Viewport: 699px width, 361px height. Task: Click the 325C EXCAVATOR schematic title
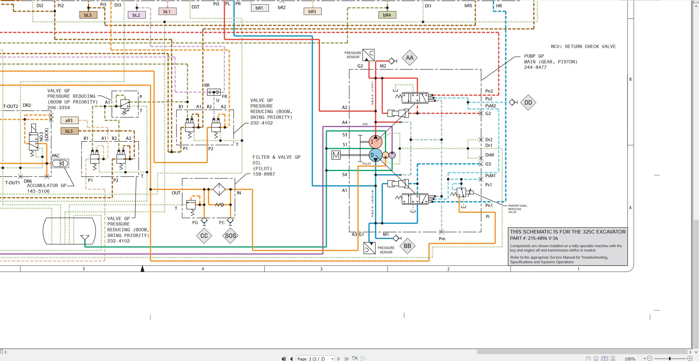[x=568, y=232]
